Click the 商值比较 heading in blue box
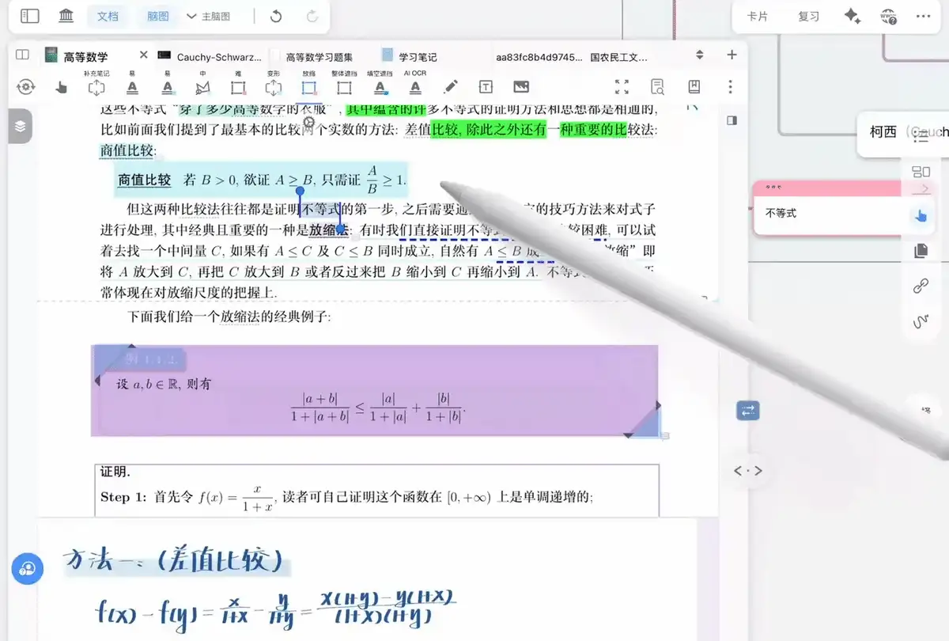 pyautogui.click(x=145, y=180)
